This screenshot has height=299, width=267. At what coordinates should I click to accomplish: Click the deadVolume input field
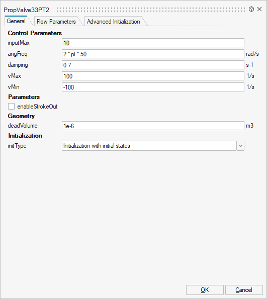153,126
